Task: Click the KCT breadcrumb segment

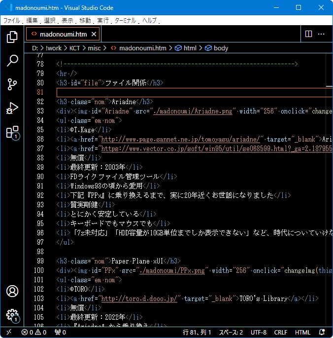Action: 74,48
